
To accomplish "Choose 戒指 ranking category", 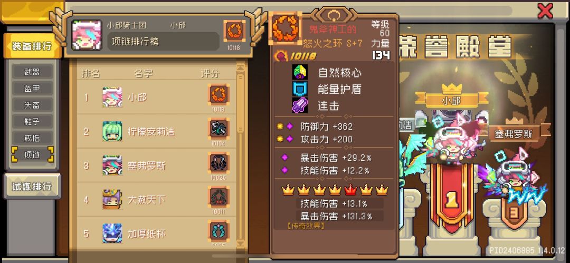I will point(32,138).
